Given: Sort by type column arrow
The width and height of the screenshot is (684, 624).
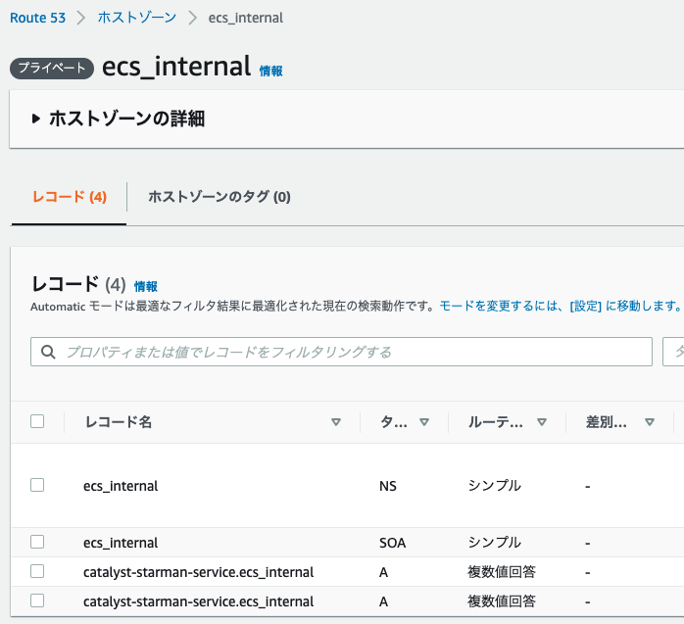Looking at the screenshot, I should (424, 422).
